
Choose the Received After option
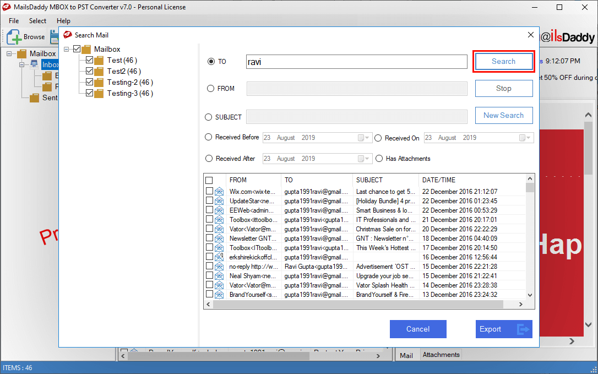pos(209,159)
